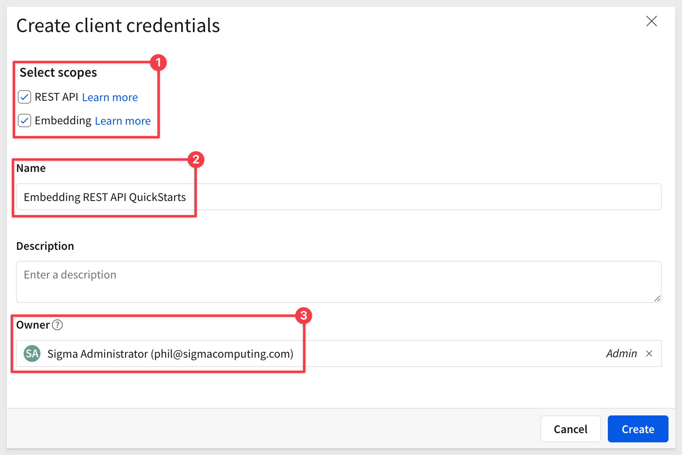The width and height of the screenshot is (682, 455).
Task: Uncheck the REST API scope checkbox
Action: point(24,97)
